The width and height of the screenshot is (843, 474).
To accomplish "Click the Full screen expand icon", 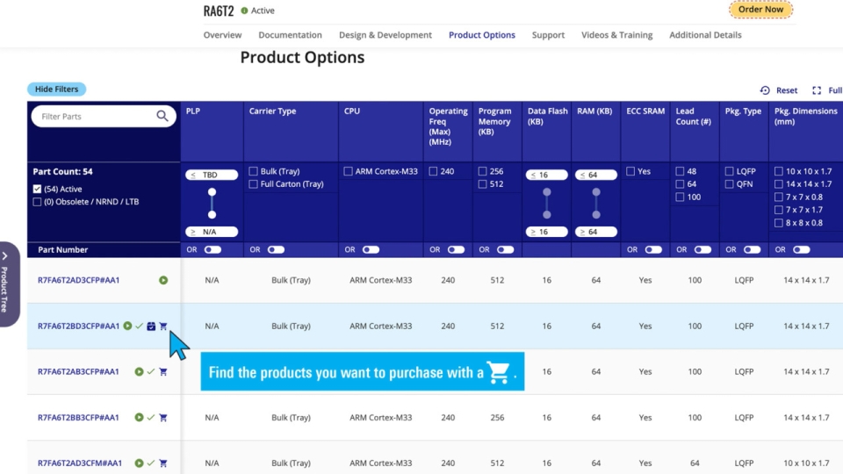I will [817, 90].
